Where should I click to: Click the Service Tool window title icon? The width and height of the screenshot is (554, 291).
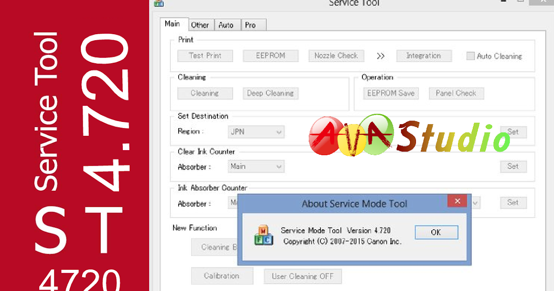click(x=159, y=3)
